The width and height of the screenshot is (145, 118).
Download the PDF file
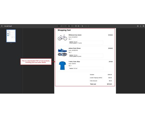[x=141, y=26]
